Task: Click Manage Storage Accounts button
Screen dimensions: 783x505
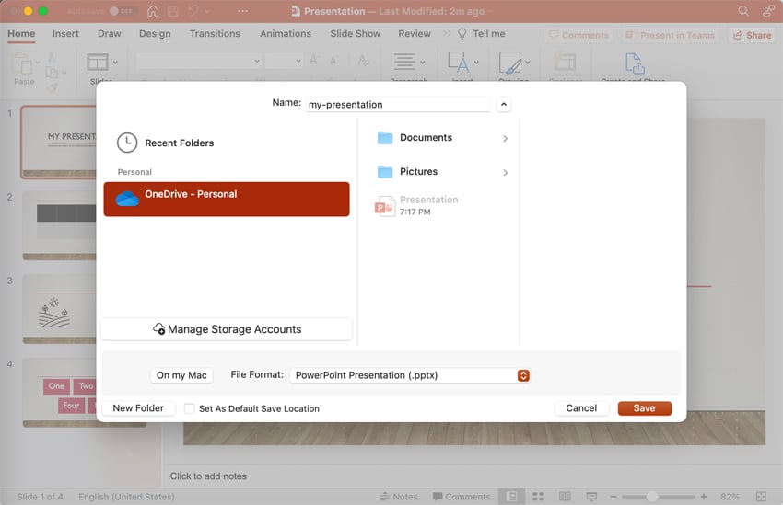Action: pos(226,329)
